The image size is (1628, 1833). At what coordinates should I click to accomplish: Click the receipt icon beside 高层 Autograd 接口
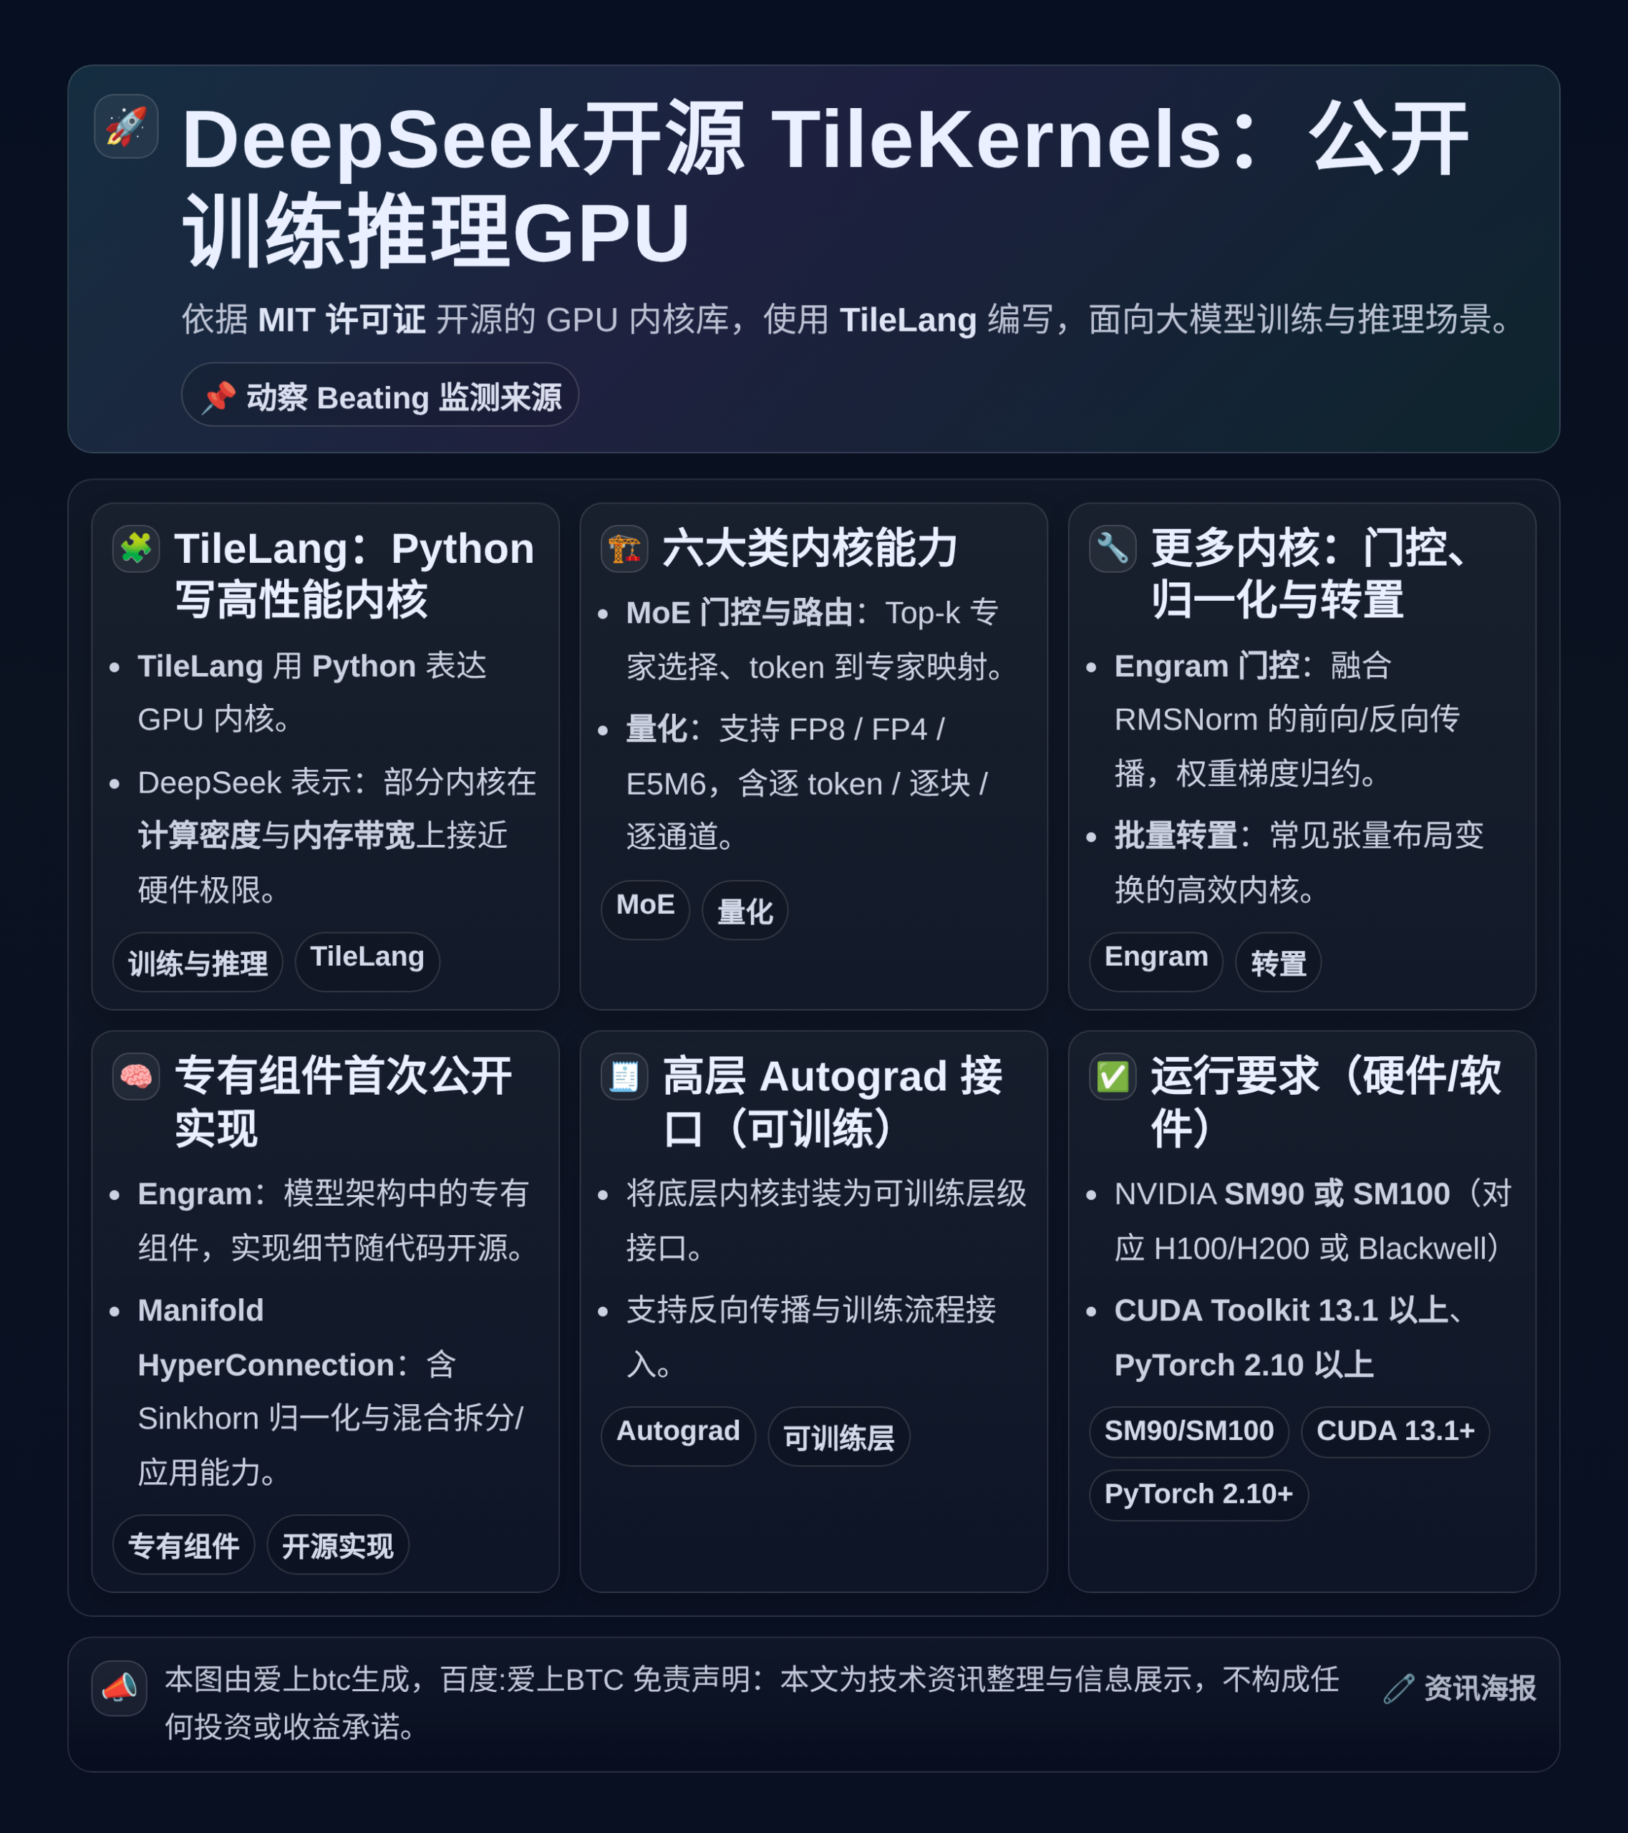coord(624,1076)
